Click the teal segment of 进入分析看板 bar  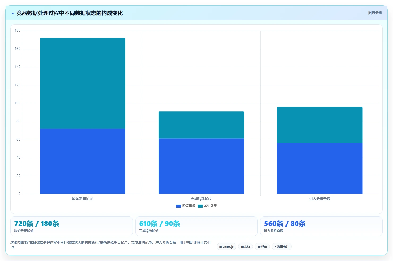[x=320, y=125]
